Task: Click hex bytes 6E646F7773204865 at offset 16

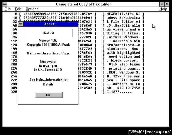Action: click(x=40, y=18)
